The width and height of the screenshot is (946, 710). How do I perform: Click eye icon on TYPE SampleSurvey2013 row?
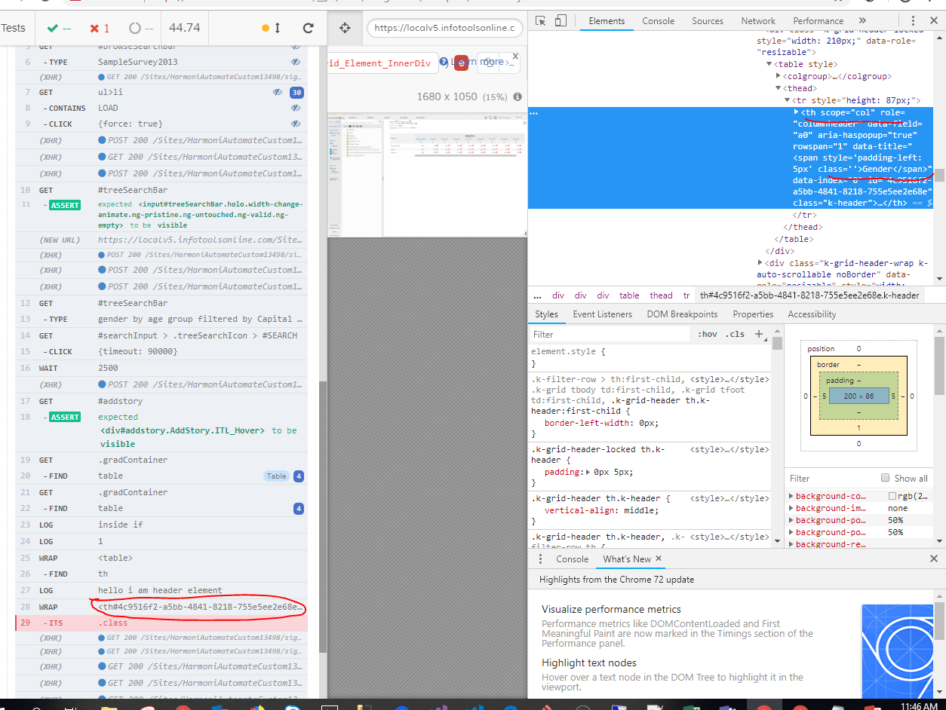coord(296,62)
